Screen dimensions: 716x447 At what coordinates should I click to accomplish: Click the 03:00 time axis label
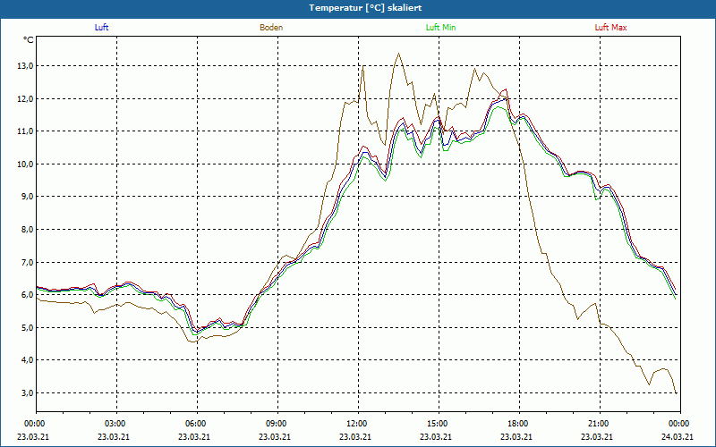(117, 424)
